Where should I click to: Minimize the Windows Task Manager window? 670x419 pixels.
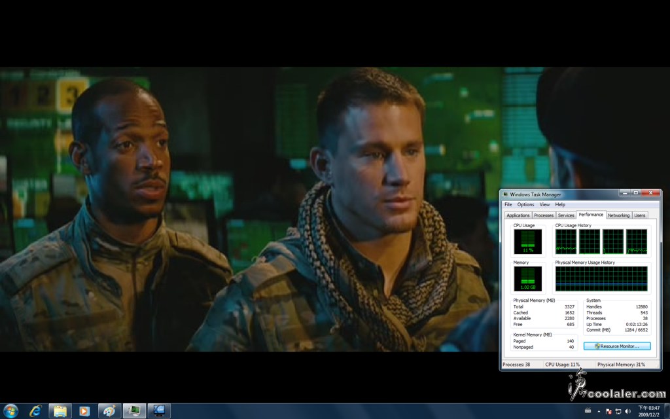[x=625, y=193]
